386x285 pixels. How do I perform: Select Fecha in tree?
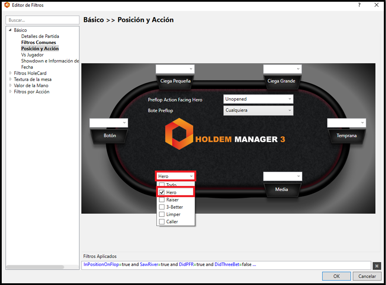click(x=27, y=67)
